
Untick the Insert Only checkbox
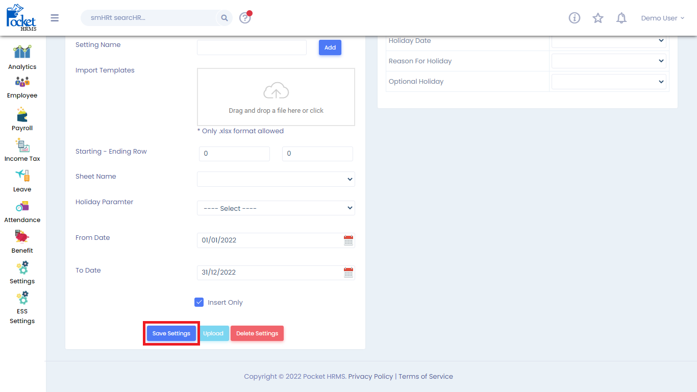pos(199,302)
